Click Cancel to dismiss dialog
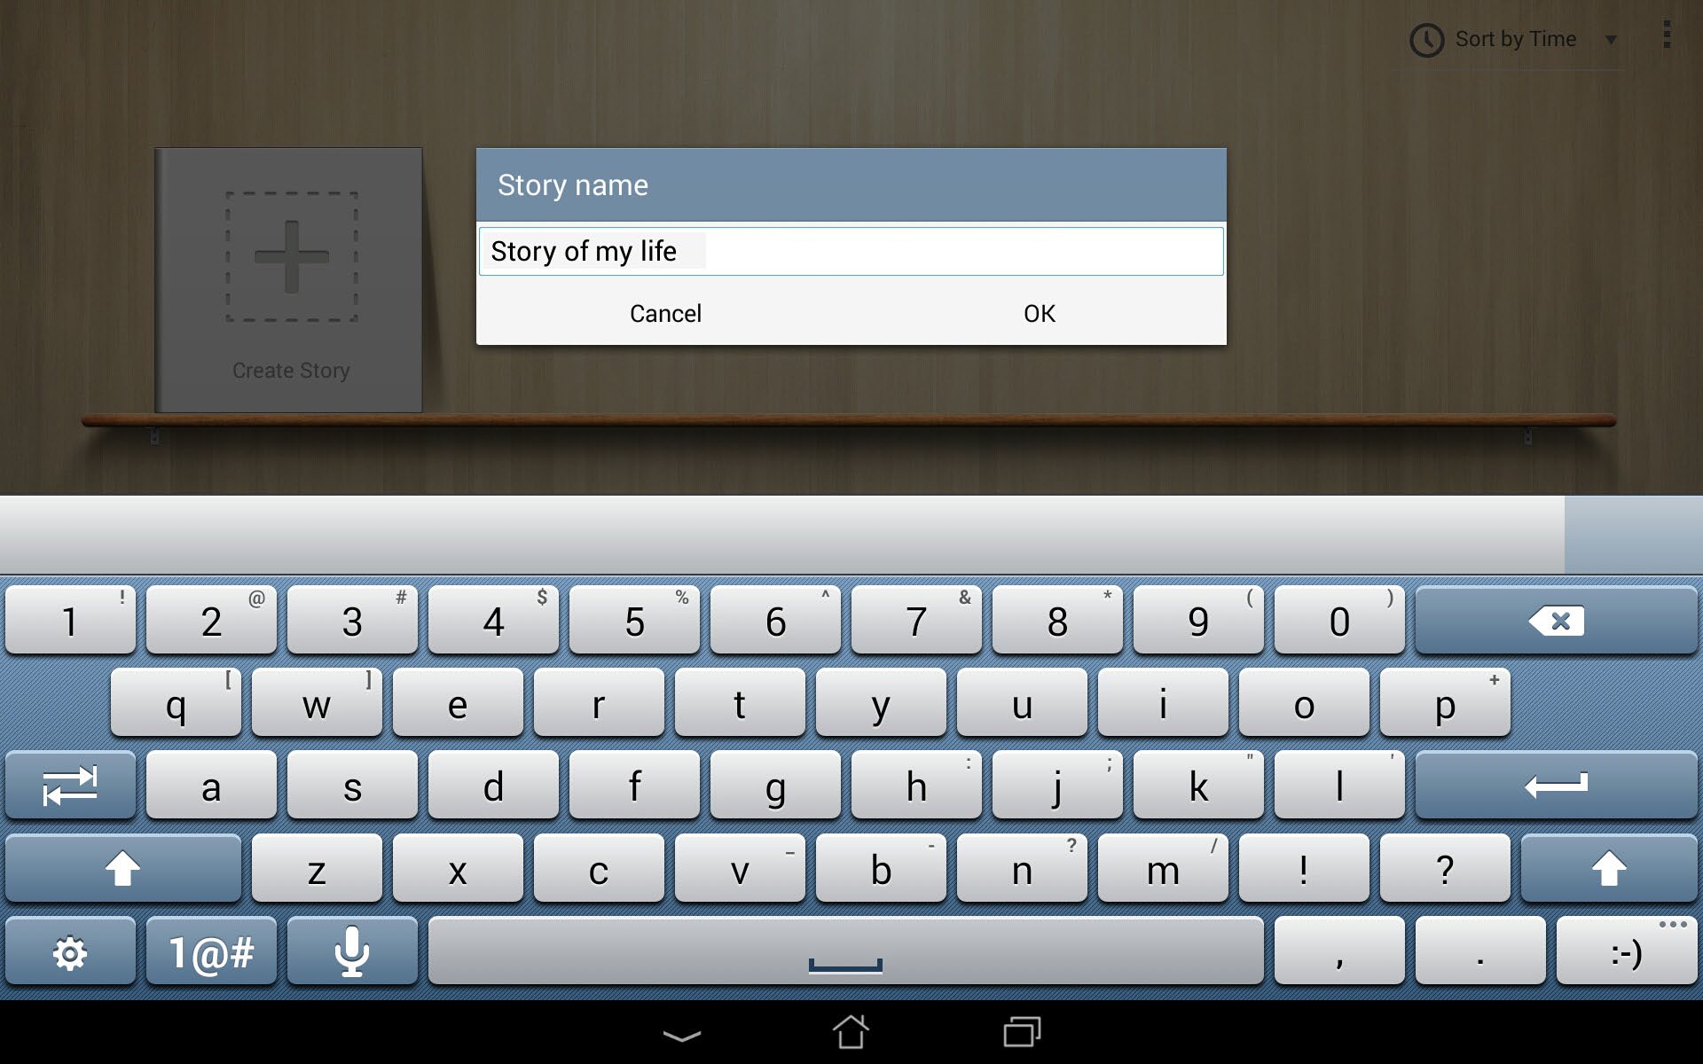 pyautogui.click(x=664, y=314)
